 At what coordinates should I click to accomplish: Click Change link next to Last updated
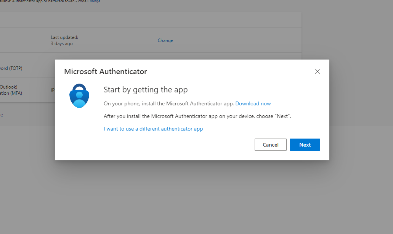[x=165, y=40]
